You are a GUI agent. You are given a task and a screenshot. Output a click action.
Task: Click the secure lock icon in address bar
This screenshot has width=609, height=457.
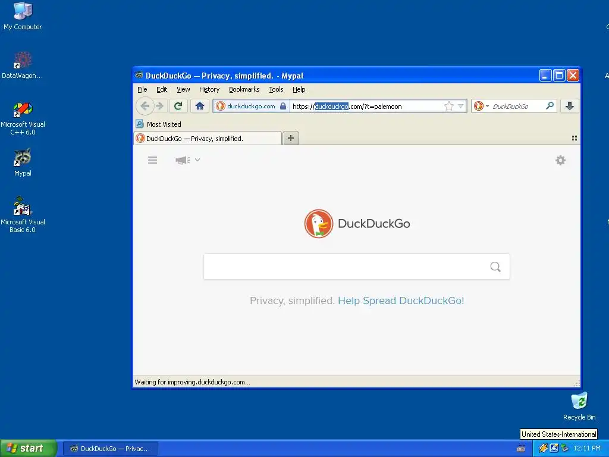(283, 106)
